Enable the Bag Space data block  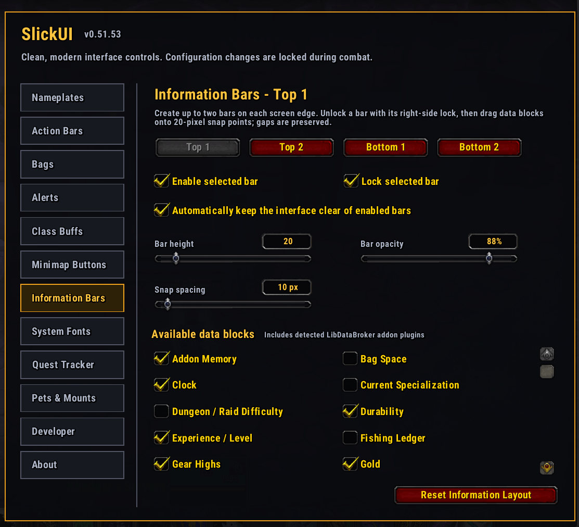350,358
